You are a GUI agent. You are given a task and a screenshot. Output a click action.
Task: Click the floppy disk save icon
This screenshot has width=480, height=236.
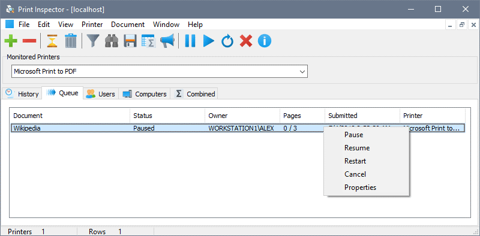click(x=130, y=41)
